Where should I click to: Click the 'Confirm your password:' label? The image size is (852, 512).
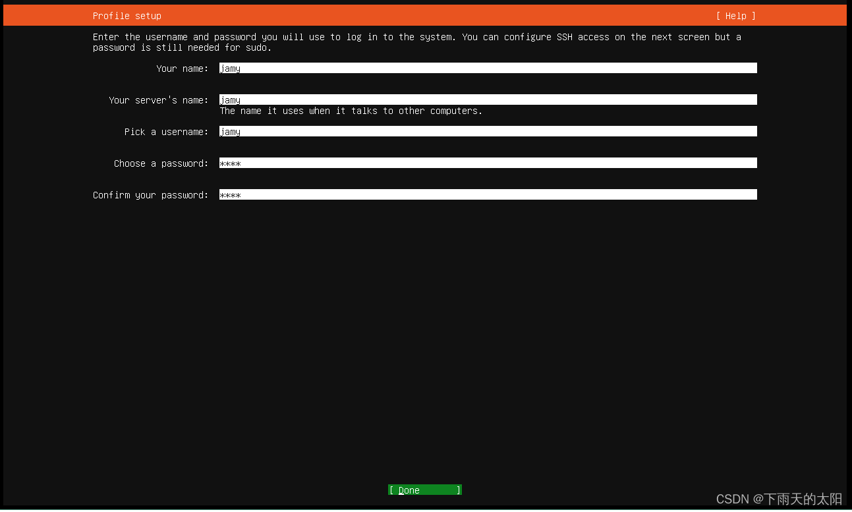point(151,195)
